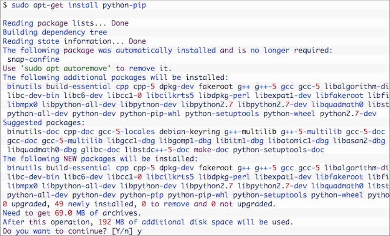Click 'libgomp1-dbg' in suggested packages
Image resolution: width=390 pixels, height=236 pixels.
[x=185, y=141]
